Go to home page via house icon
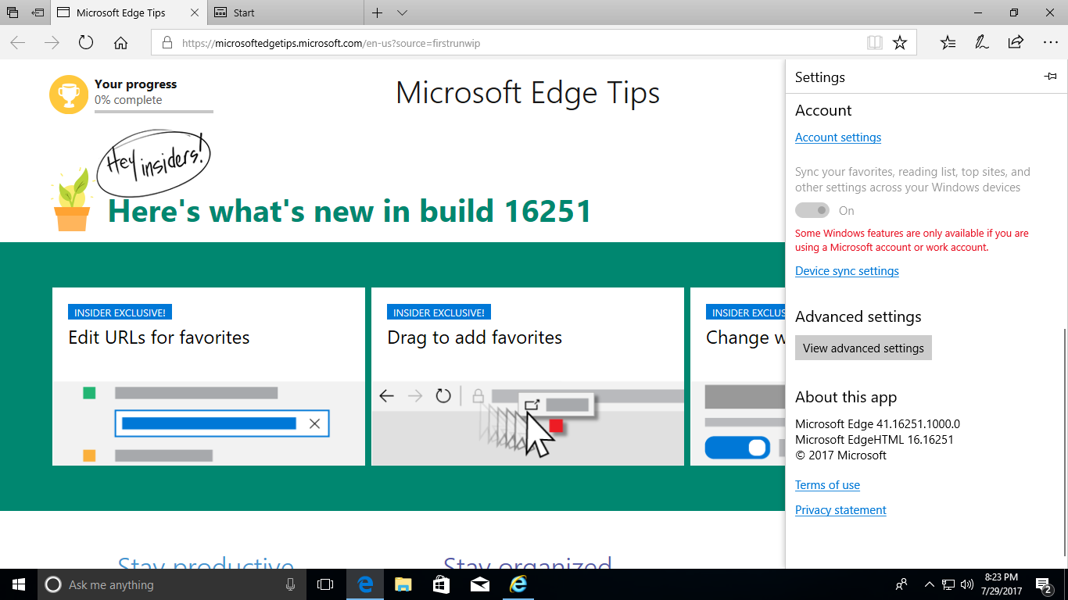Screen dimensions: 1068x600 coord(120,43)
